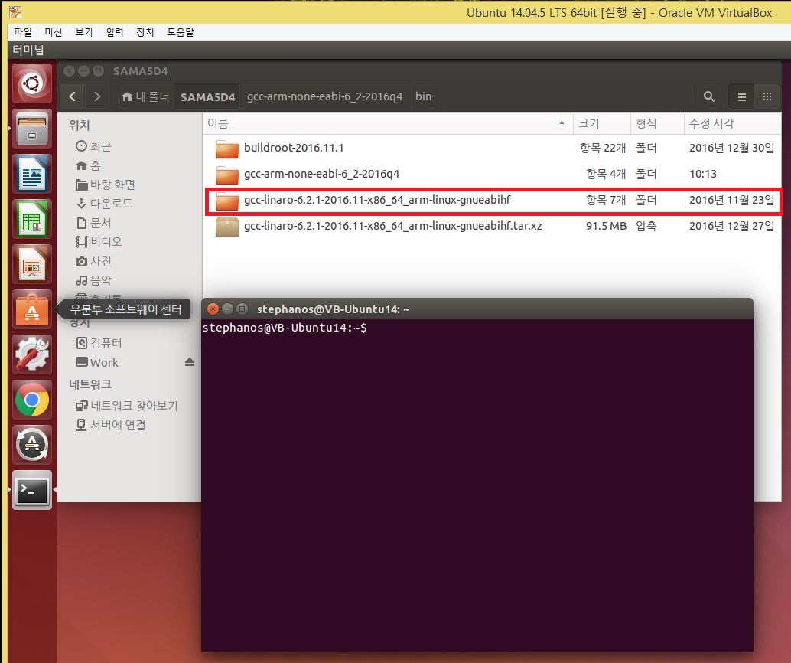
Task: Eject the Work volume in sidebar
Action: (190, 362)
